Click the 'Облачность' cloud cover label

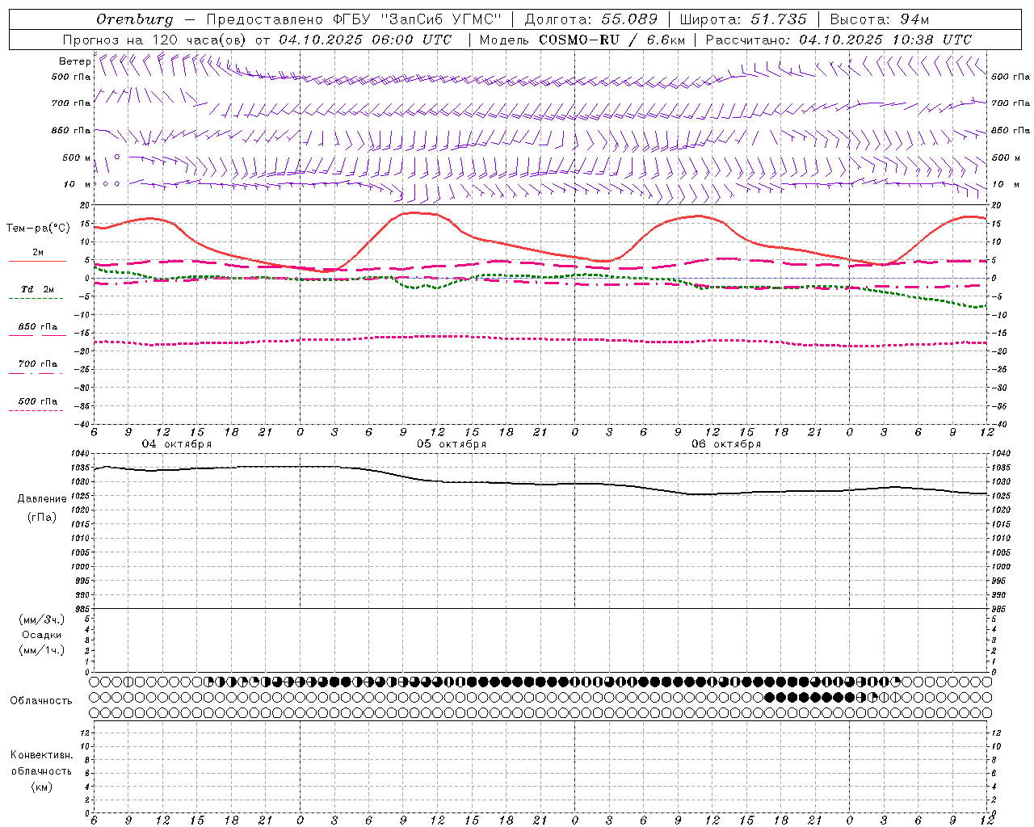pyautogui.click(x=41, y=700)
